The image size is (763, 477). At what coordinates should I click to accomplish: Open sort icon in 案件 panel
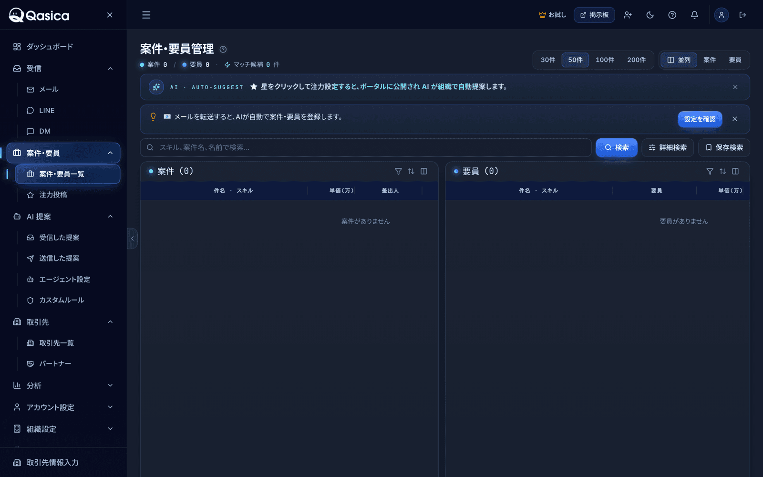click(411, 171)
